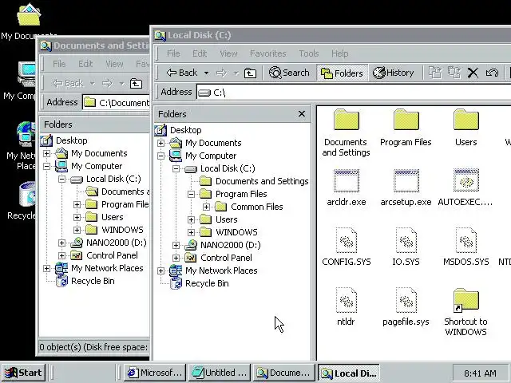
Task: Click the Address field in the Documents and Settings window
Action: click(116, 103)
